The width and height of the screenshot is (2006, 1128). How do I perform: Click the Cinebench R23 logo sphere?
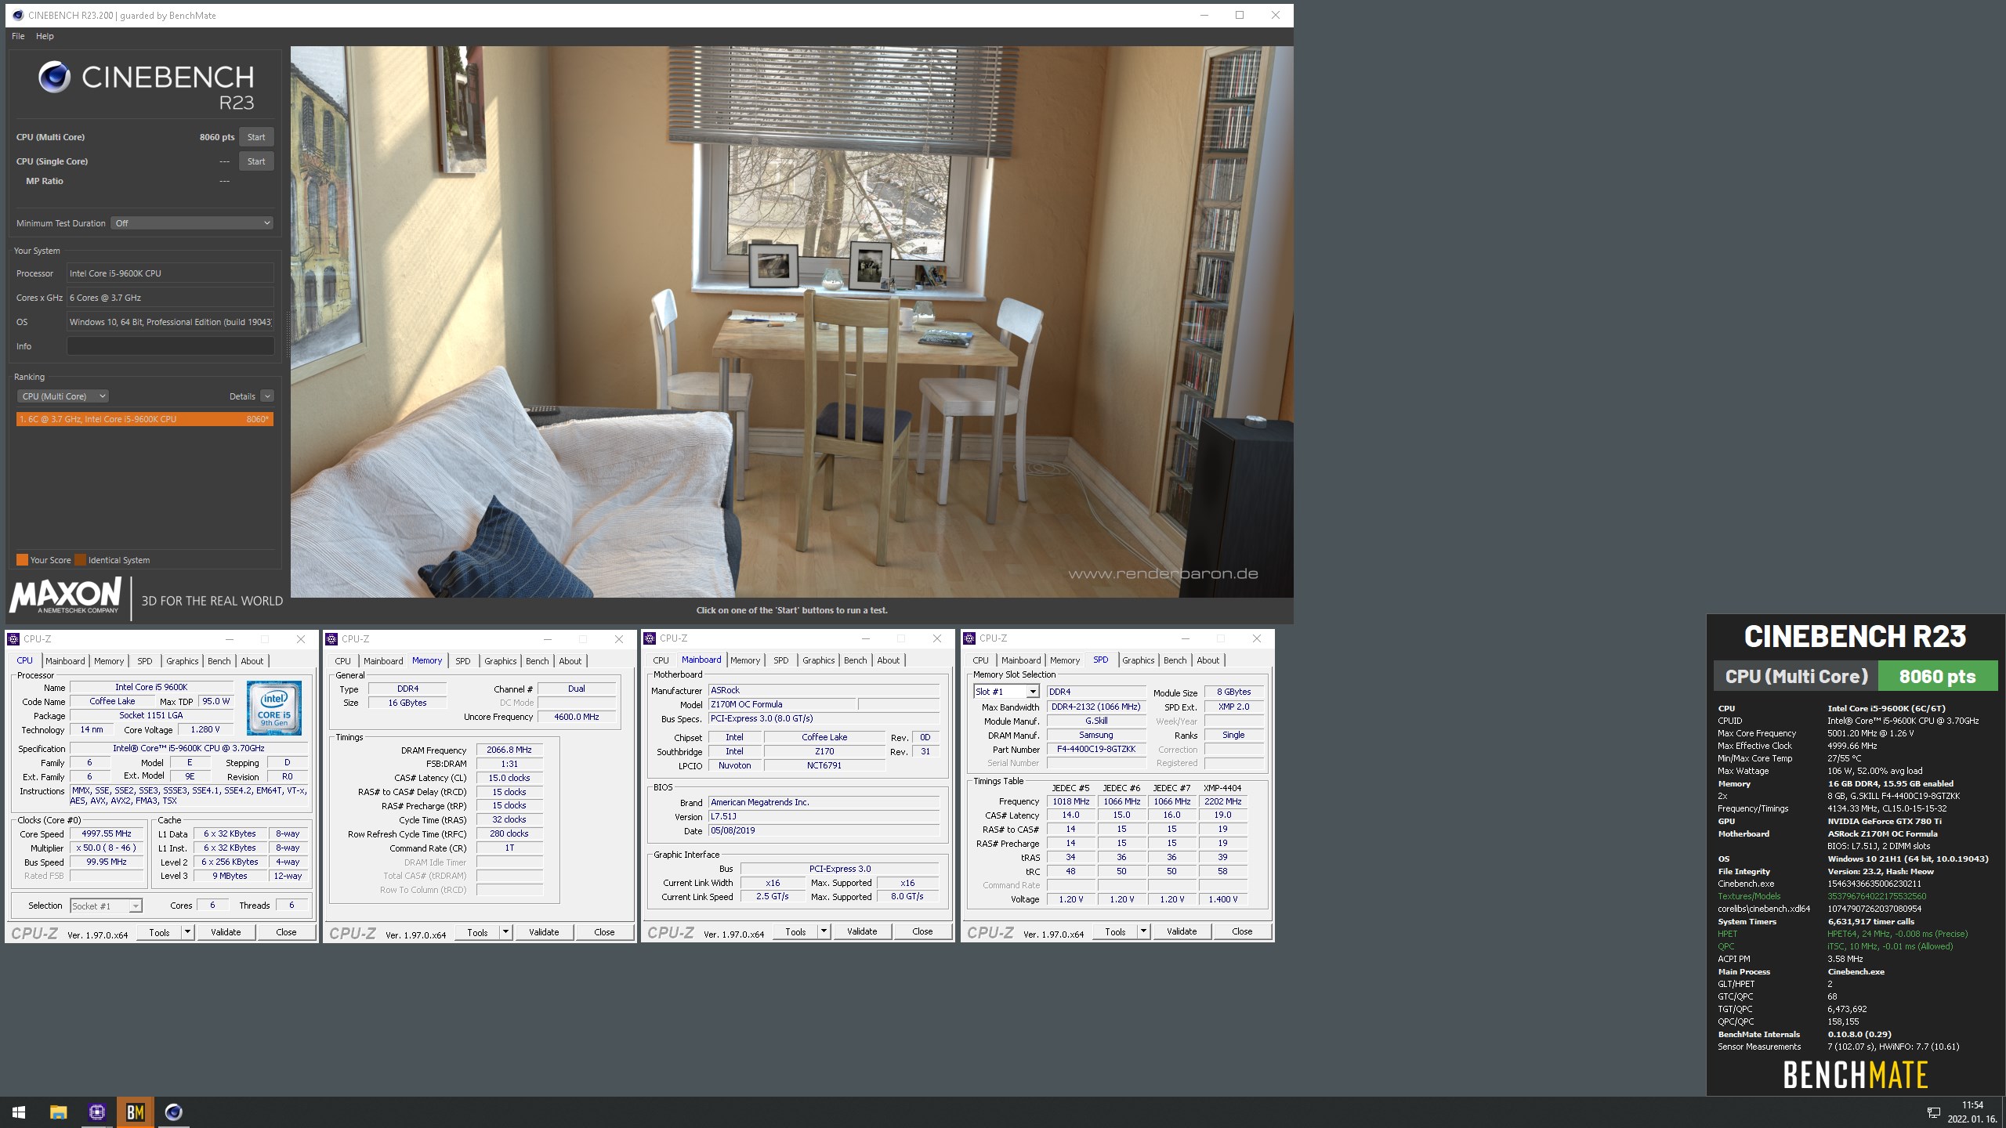tap(54, 78)
